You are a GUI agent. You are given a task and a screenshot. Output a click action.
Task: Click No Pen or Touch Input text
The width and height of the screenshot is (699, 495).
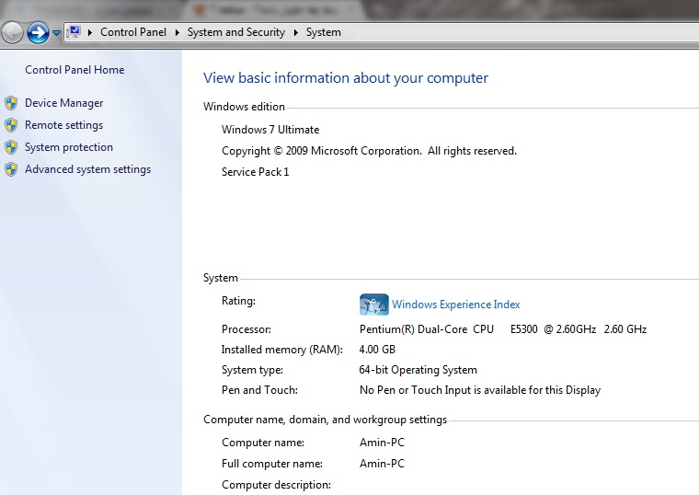pyautogui.click(x=480, y=390)
